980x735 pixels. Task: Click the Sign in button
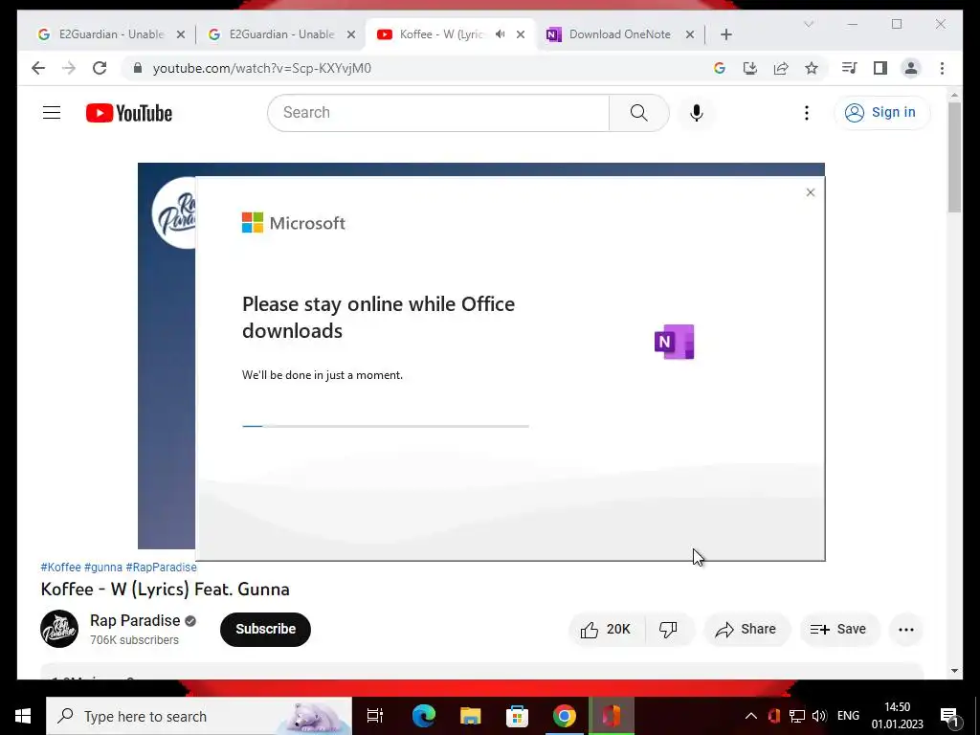(881, 113)
